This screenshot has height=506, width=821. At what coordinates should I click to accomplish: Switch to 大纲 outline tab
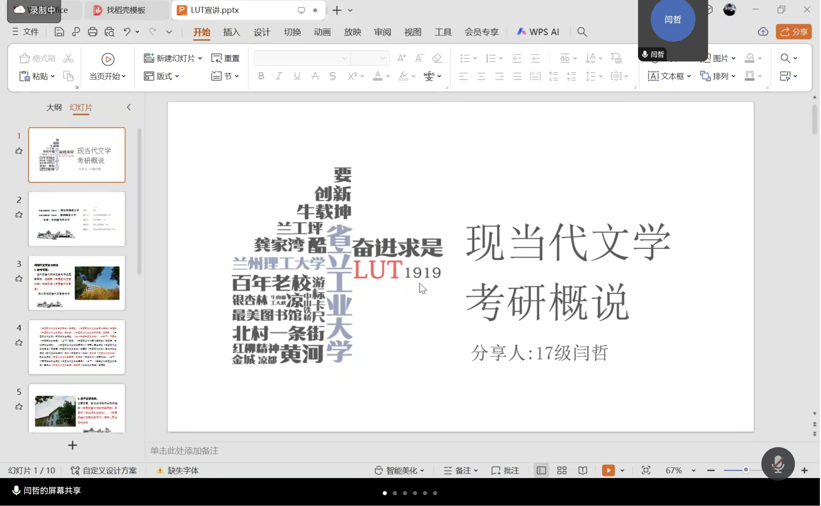coord(54,107)
